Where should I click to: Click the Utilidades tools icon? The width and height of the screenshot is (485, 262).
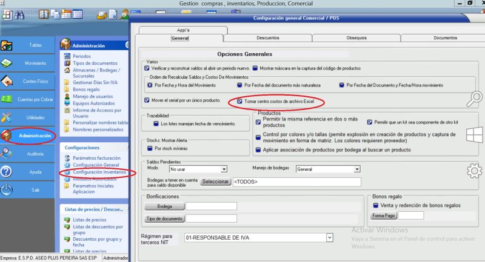[x=7, y=117]
